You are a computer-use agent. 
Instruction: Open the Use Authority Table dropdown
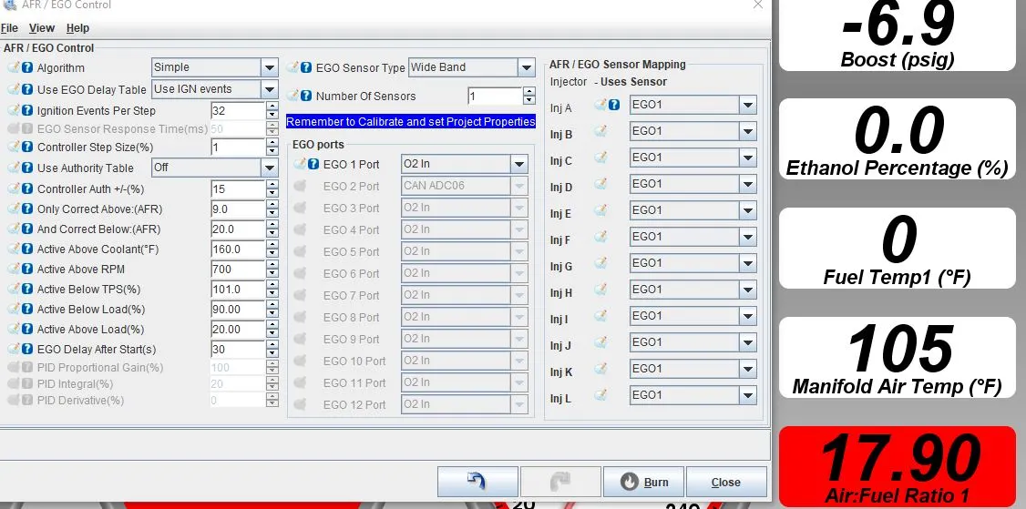click(270, 168)
